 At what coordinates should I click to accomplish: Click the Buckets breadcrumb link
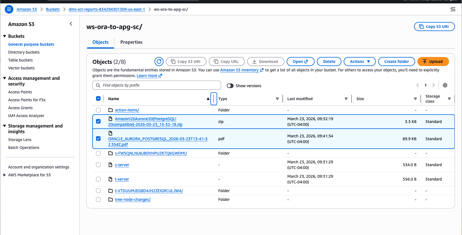click(53, 9)
